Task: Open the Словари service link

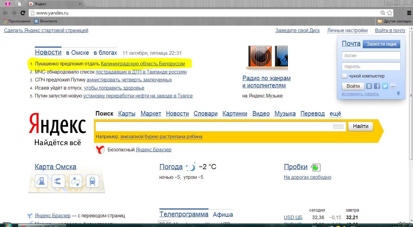Action: coord(205,113)
